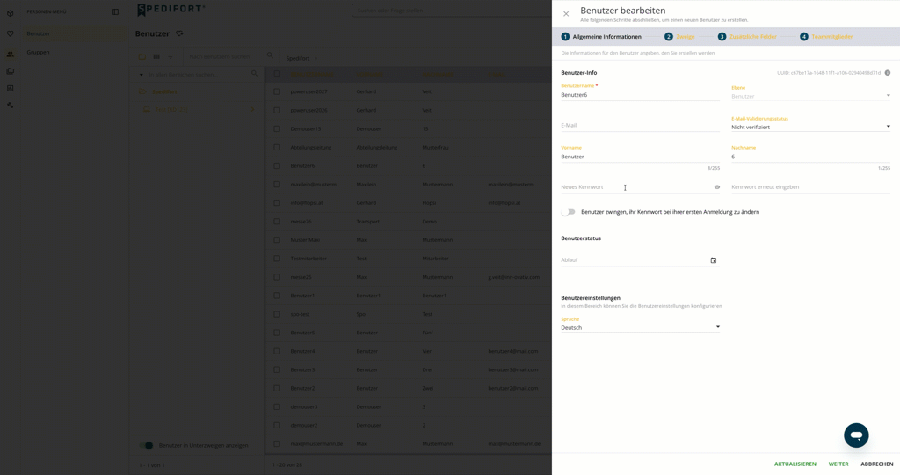Open the Ebene dropdown
The width and height of the screenshot is (900, 475).
coord(810,96)
